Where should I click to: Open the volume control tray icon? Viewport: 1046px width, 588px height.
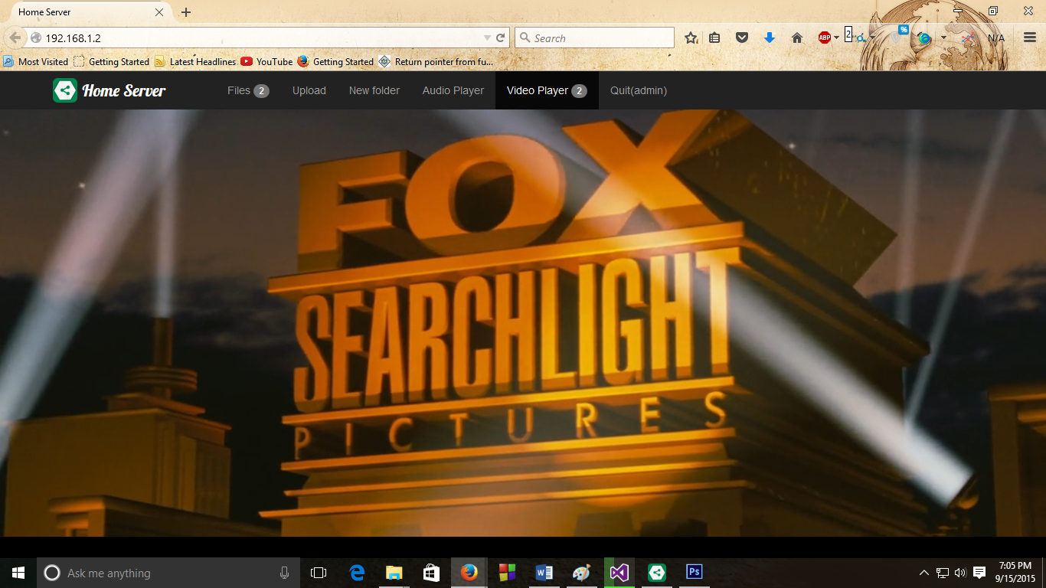click(960, 573)
